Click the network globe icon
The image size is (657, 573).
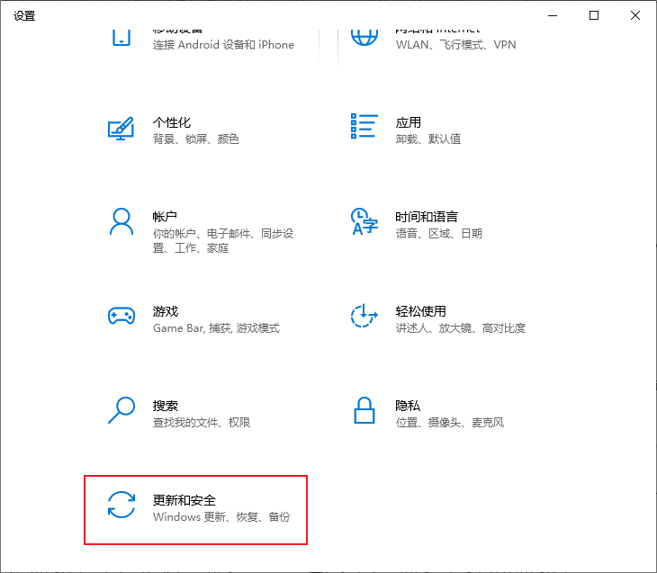(364, 37)
